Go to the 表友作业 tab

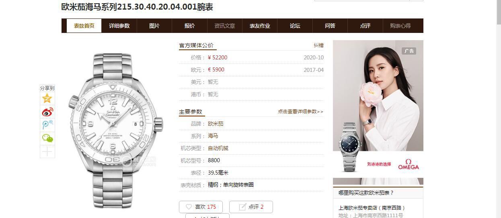pyautogui.click(x=260, y=26)
